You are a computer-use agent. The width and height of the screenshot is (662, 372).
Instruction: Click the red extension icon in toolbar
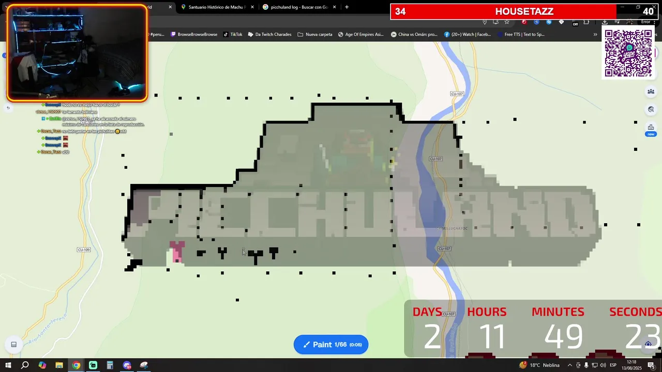524,22
